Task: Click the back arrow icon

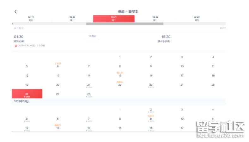Action: pyautogui.click(x=15, y=12)
